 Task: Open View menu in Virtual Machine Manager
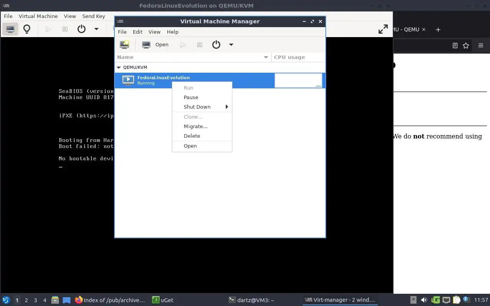[154, 32]
